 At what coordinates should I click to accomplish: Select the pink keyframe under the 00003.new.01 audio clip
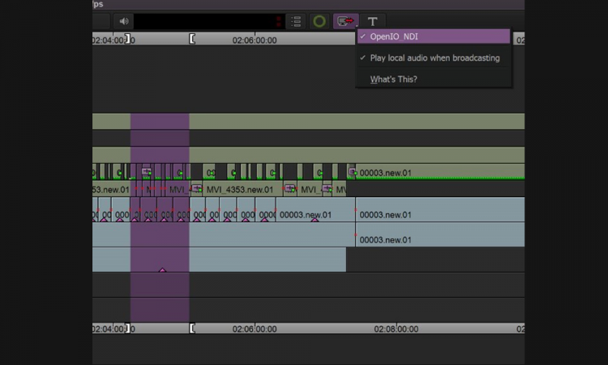tap(315, 220)
